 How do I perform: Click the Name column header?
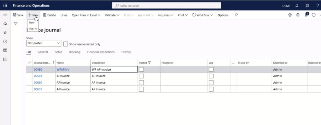click(x=60, y=63)
